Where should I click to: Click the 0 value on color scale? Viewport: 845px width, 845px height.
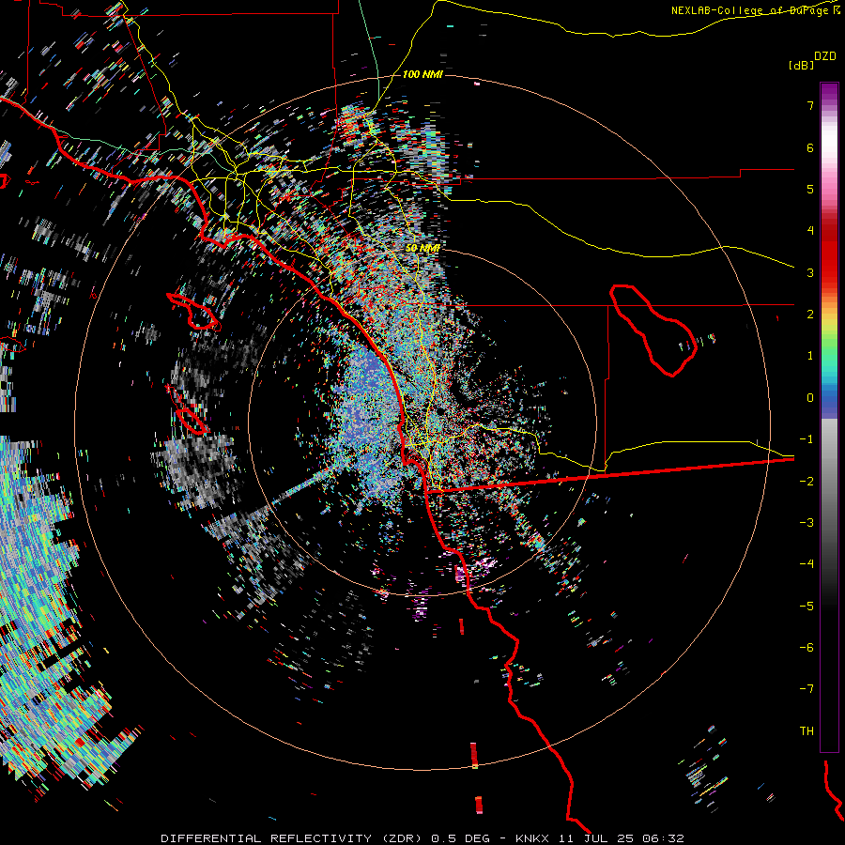(x=810, y=398)
